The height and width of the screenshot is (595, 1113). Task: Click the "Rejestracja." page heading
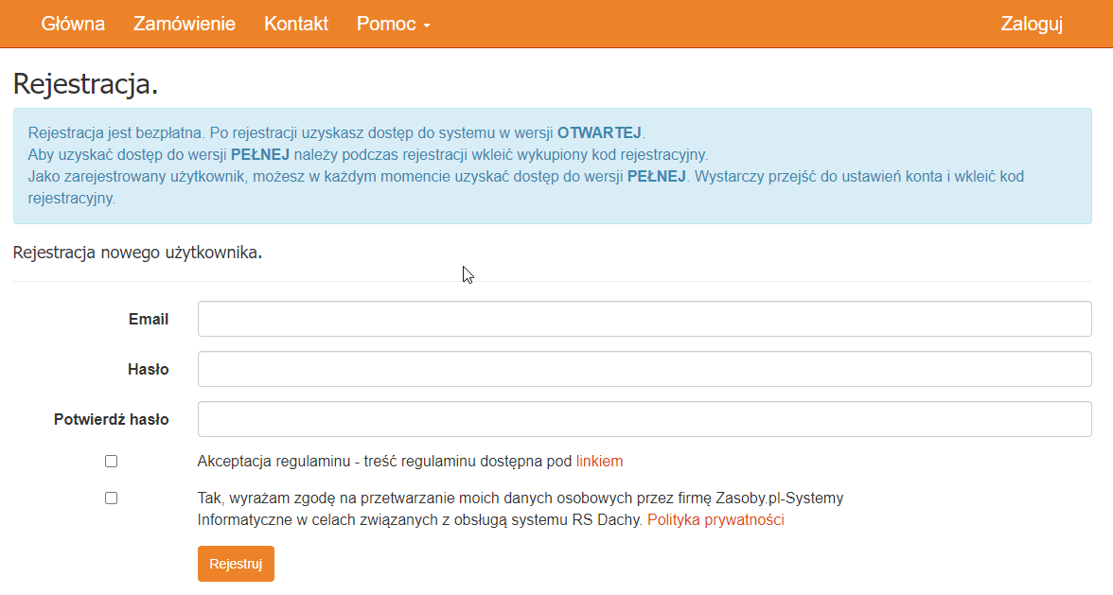pos(85,83)
